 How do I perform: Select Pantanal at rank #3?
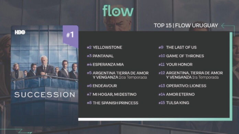100,56
